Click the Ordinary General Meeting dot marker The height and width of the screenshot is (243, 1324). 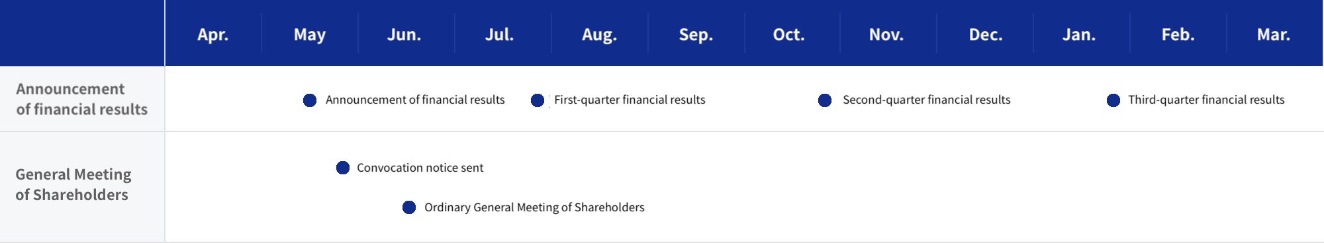tap(409, 207)
